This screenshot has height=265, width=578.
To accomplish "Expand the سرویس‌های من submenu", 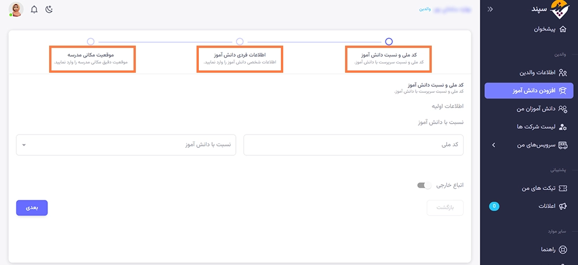I will point(493,145).
